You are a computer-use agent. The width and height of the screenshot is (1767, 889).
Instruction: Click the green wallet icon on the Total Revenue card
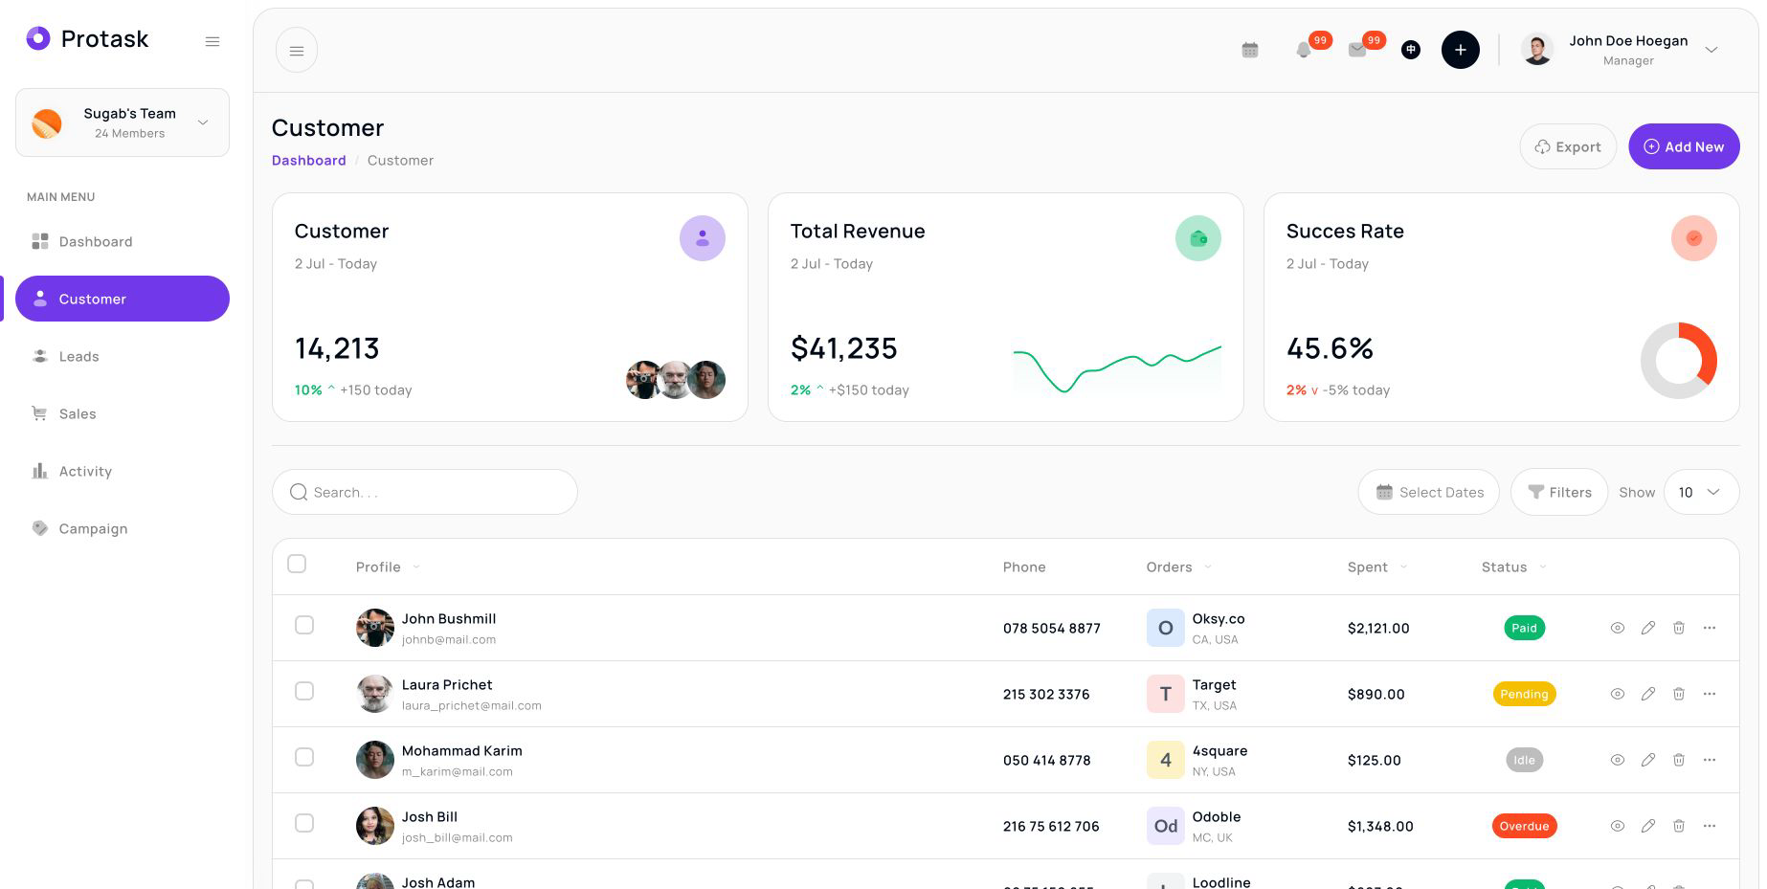click(x=1197, y=238)
